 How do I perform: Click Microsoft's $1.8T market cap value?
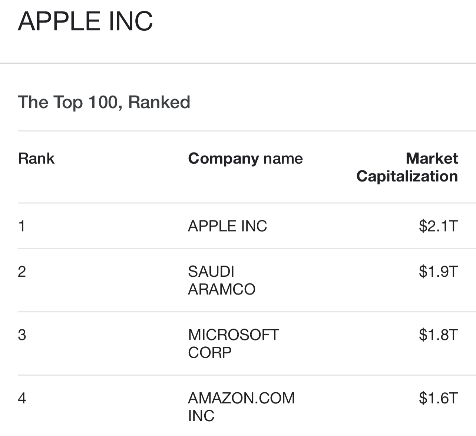[438, 335]
